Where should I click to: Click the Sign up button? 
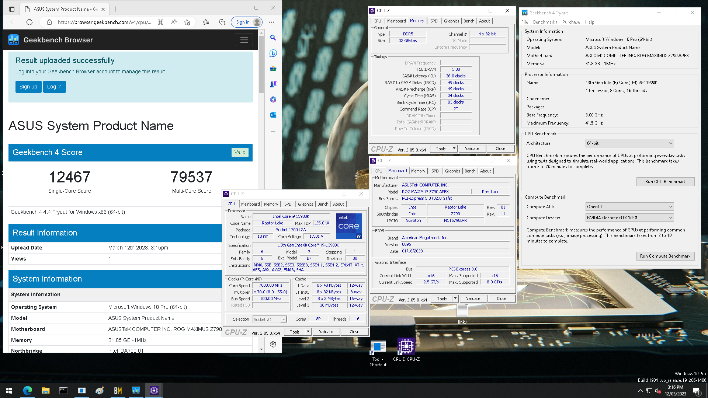28,87
